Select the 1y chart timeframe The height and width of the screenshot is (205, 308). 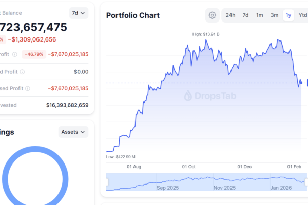pyautogui.click(x=288, y=15)
